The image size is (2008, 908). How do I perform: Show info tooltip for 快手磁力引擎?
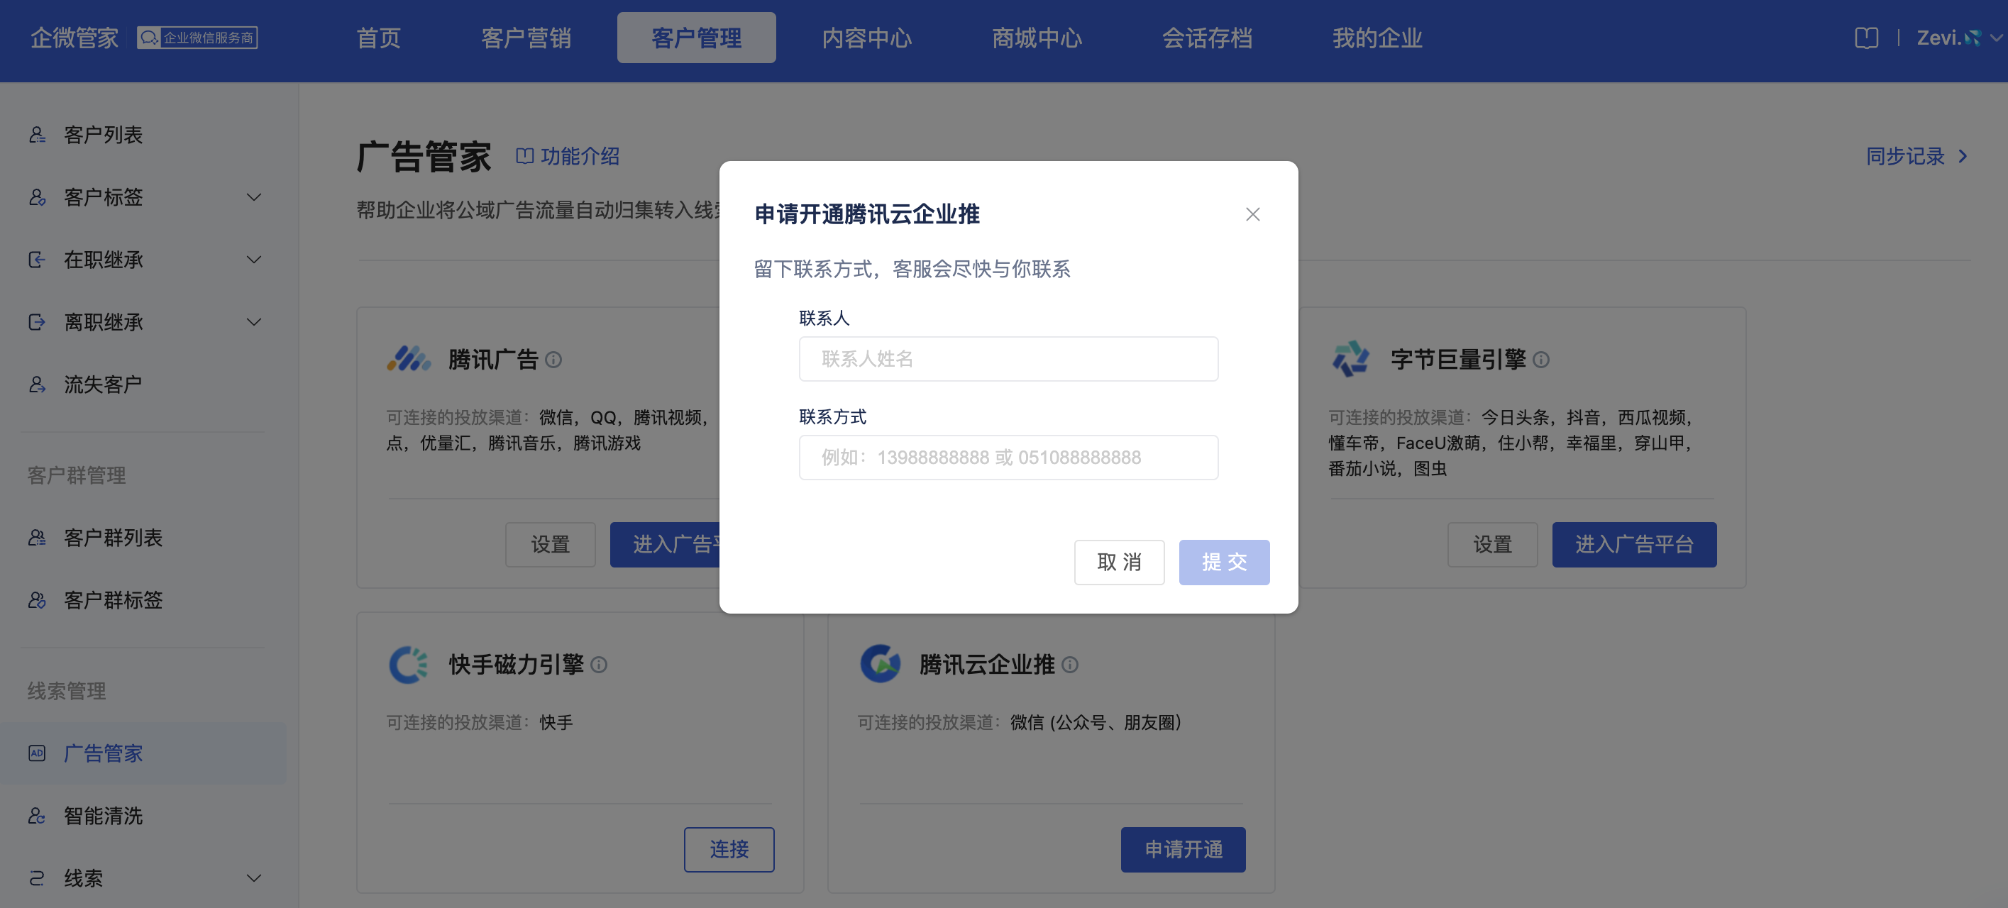599,664
